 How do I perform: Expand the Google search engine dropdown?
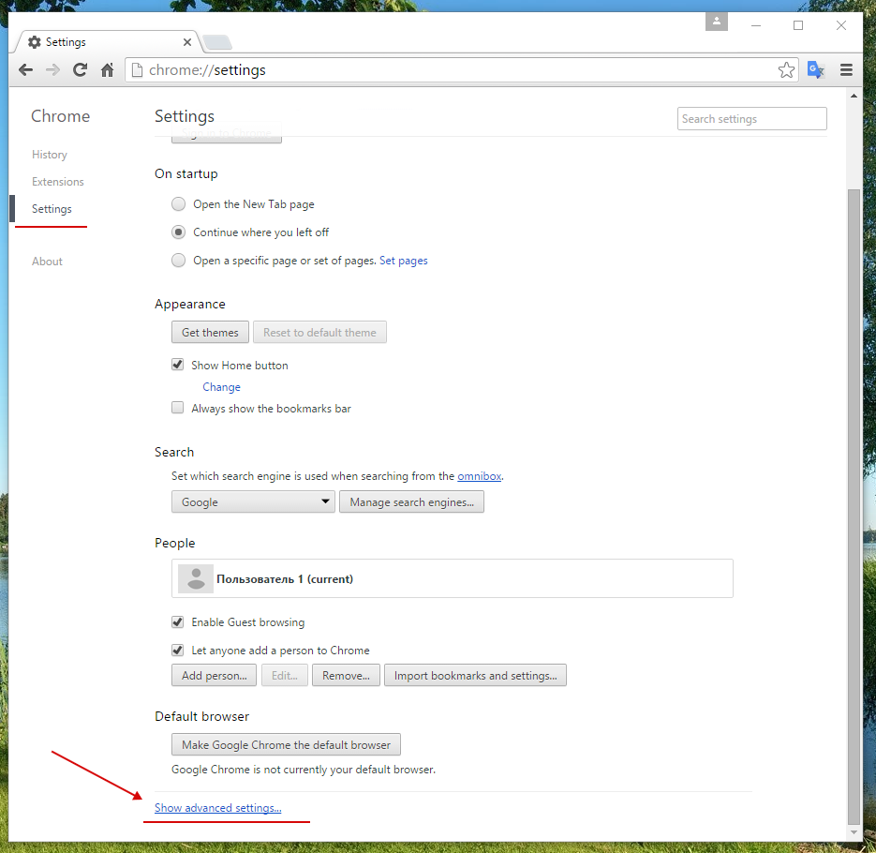(x=253, y=502)
